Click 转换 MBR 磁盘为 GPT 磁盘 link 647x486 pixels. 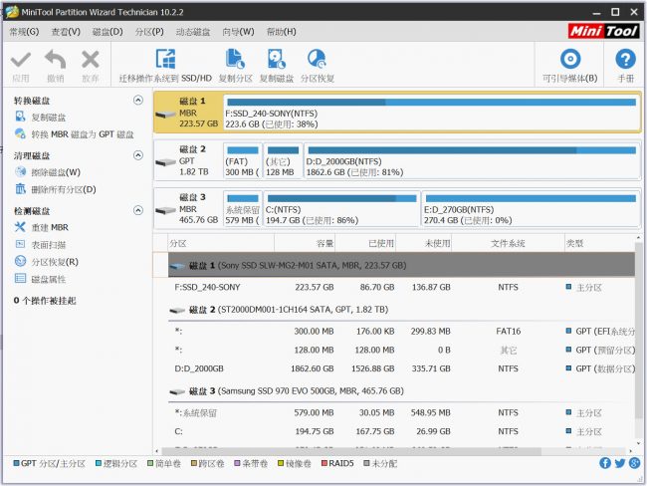(x=81, y=134)
